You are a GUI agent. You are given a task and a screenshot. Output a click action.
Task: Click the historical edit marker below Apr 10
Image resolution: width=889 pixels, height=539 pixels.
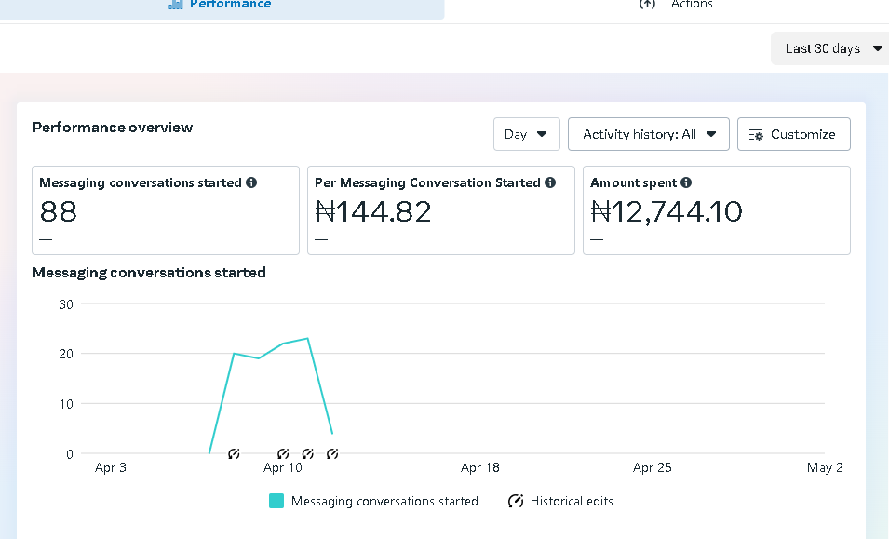tap(283, 453)
